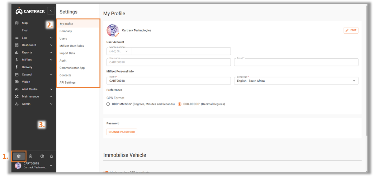Select Decimal Degrees GPS format

tap(180, 104)
